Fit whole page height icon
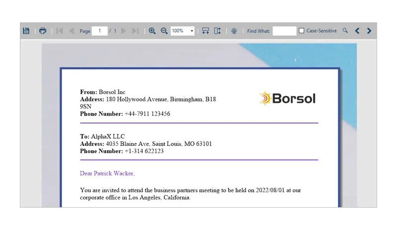The image size is (397, 228). 217,31
